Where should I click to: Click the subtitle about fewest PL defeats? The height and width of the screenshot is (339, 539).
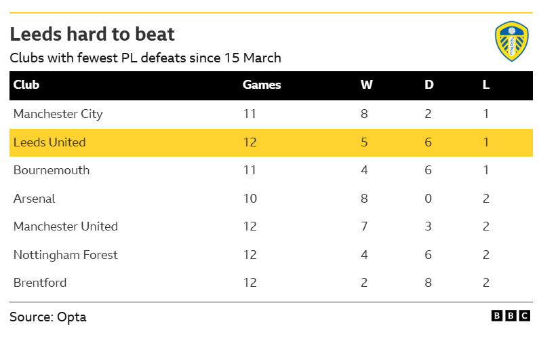(x=145, y=58)
